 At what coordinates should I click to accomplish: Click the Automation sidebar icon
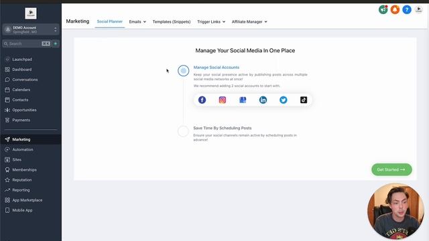coord(7,149)
